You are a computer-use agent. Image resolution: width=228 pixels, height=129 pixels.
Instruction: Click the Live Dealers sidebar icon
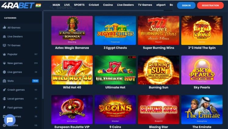pyautogui.click(x=4, y=36)
